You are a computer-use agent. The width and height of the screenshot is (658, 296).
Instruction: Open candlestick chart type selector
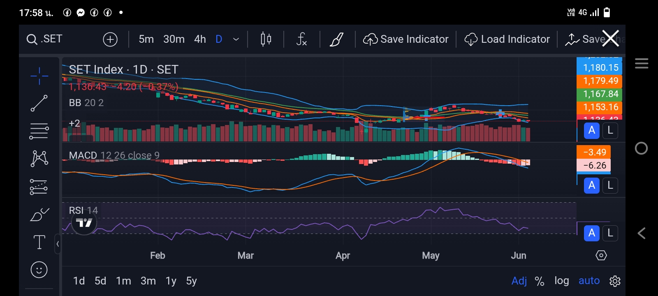pos(266,39)
